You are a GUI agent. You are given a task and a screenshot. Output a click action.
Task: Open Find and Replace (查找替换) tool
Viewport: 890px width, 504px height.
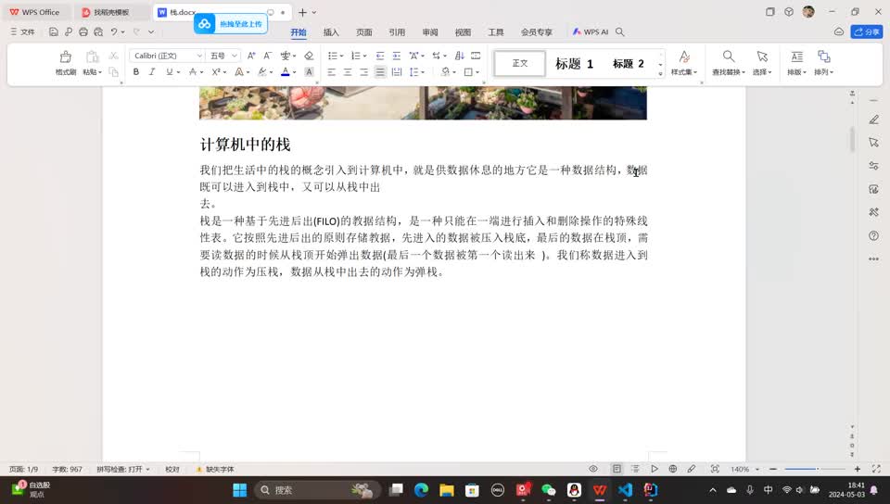pyautogui.click(x=729, y=57)
